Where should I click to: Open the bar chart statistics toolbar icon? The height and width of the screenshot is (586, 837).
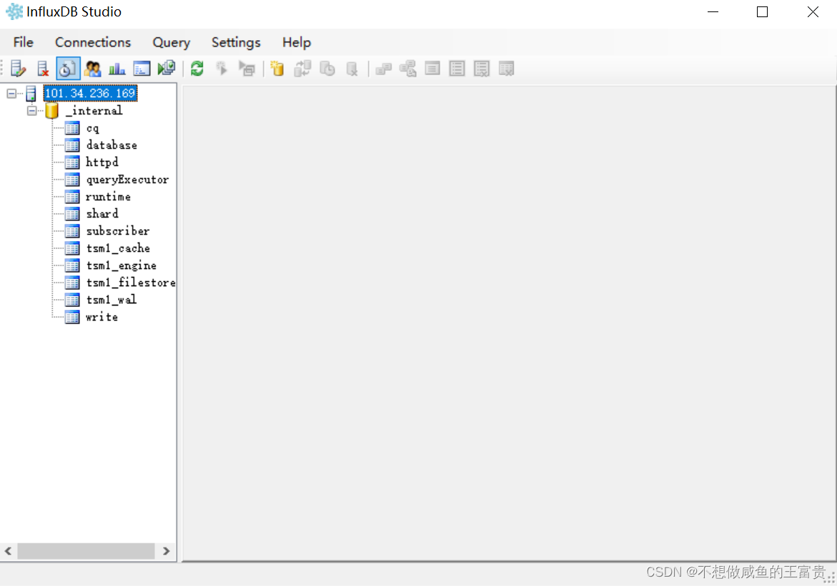point(117,69)
